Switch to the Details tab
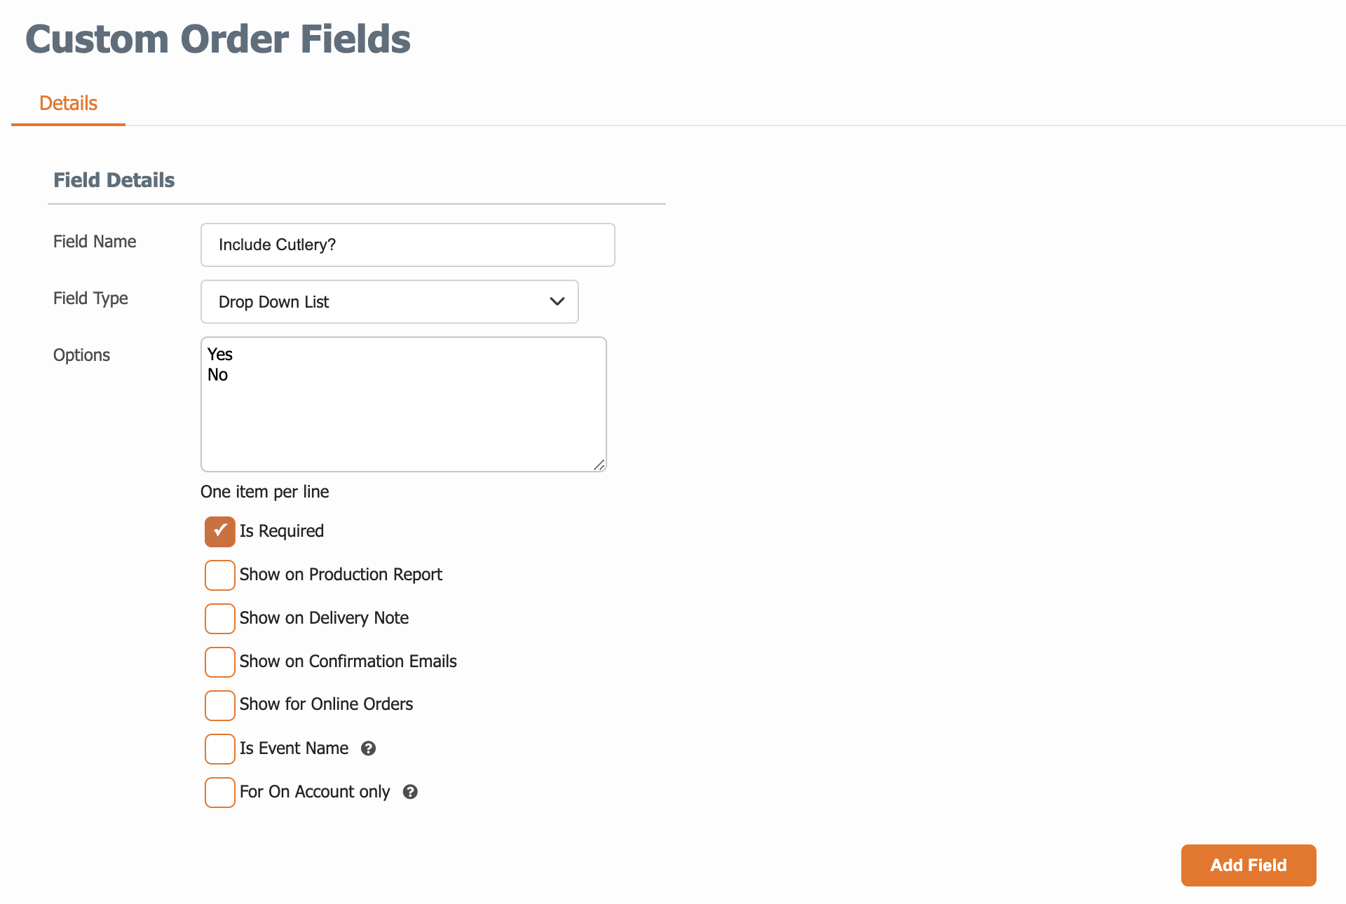The image size is (1346, 904). pos(68,104)
